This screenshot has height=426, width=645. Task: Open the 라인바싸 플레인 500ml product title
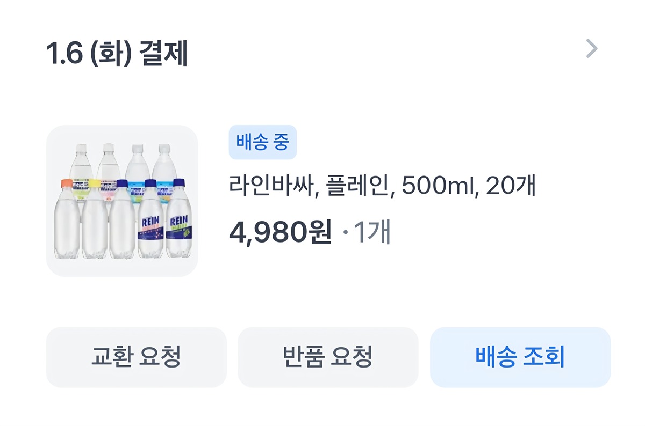[x=382, y=187]
